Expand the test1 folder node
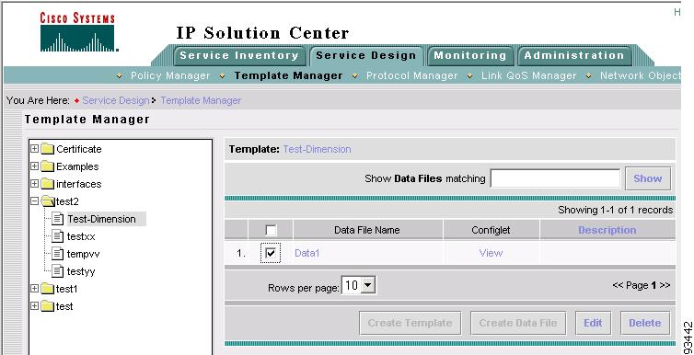Image resolution: width=694 pixels, height=355 pixels. click(x=35, y=289)
